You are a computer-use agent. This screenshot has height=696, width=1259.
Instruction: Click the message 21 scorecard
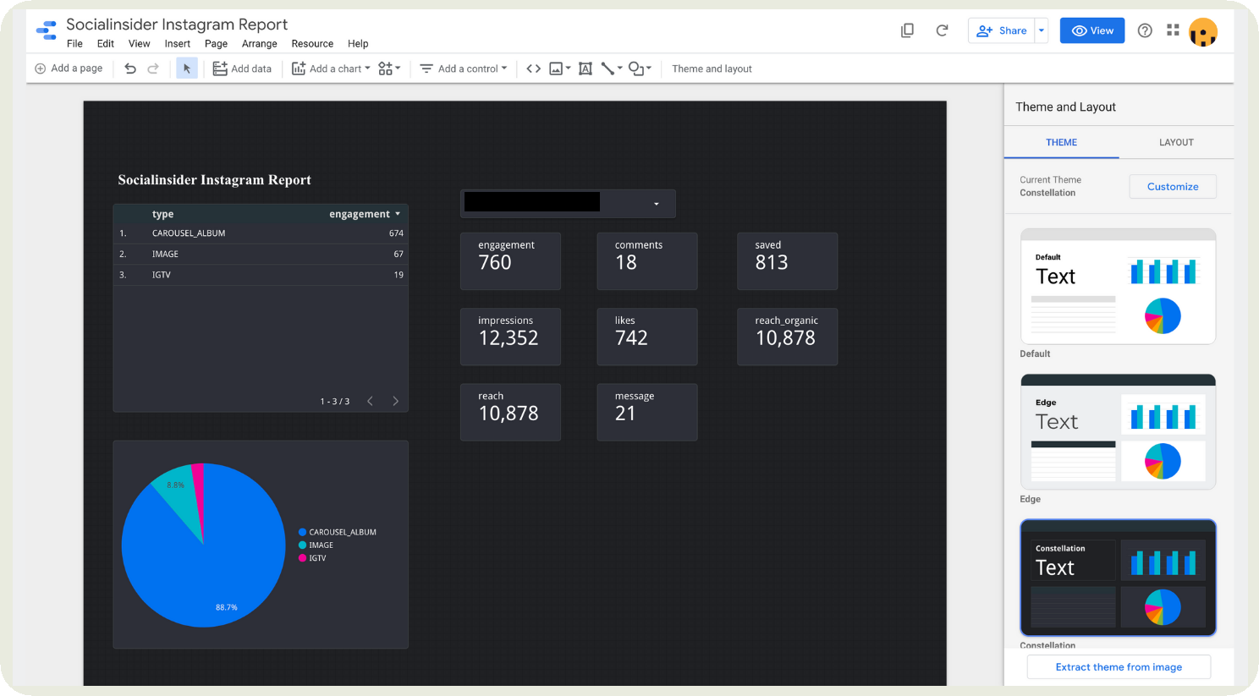(x=647, y=412)
